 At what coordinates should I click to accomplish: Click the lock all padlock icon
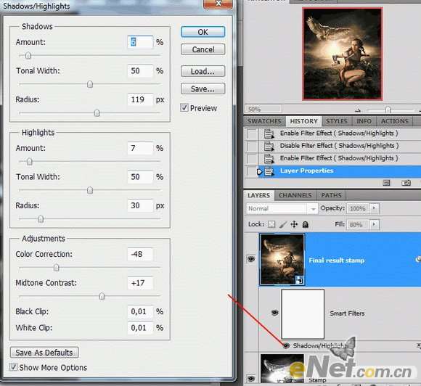[306, 224]
